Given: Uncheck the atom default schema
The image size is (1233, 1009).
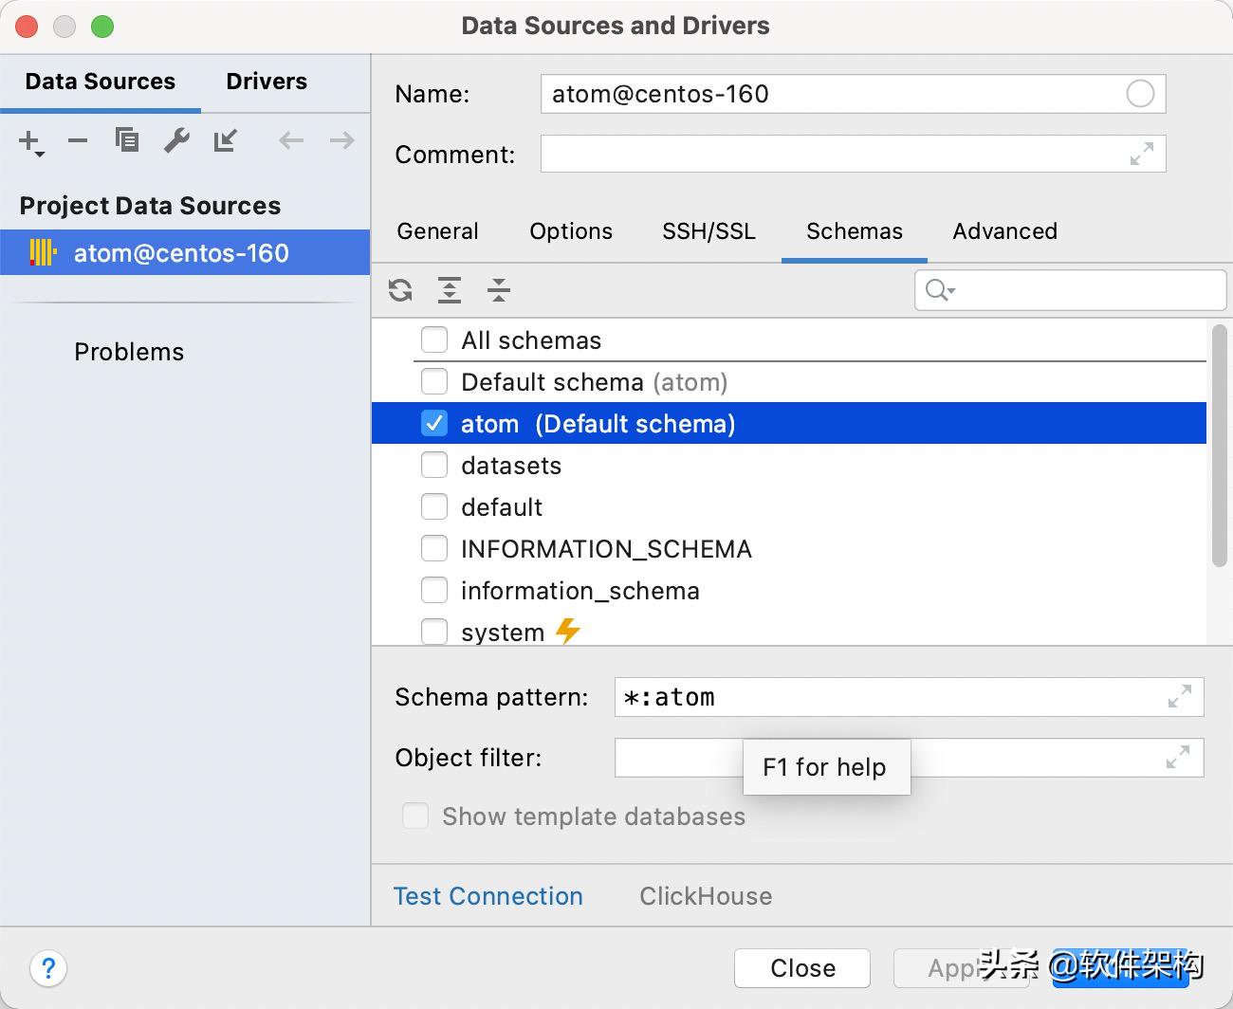Looking at the screenshot, I should pos(433,423).
